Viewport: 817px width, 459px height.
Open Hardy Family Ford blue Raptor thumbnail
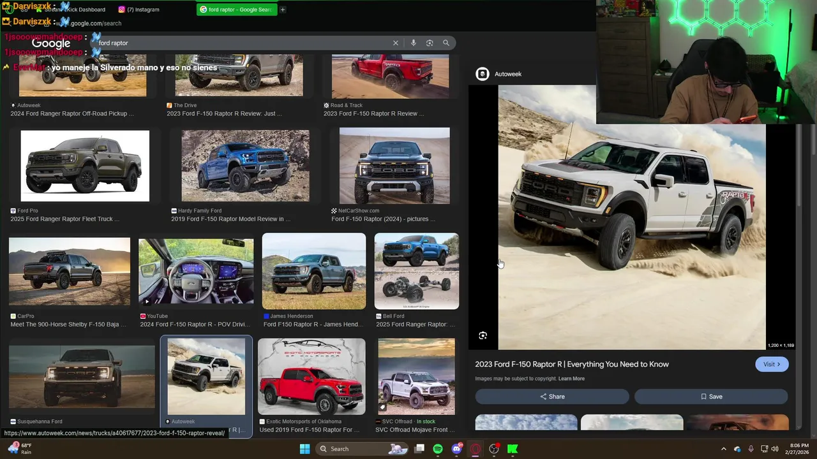pyautogui.click(x=245, y=166)
